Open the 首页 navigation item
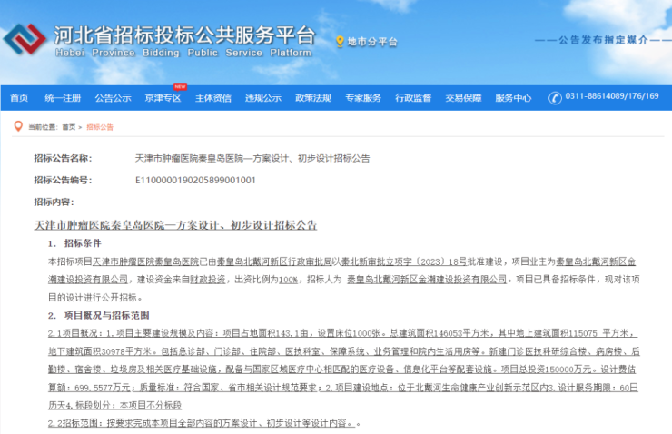 [x=19, y=98]
